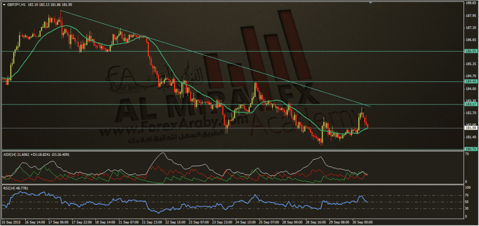Click the 21 Sep 07:00 time label

129,222
